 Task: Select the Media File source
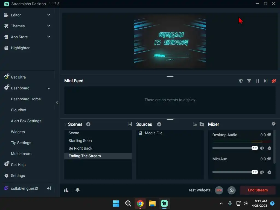click(170, 133)
